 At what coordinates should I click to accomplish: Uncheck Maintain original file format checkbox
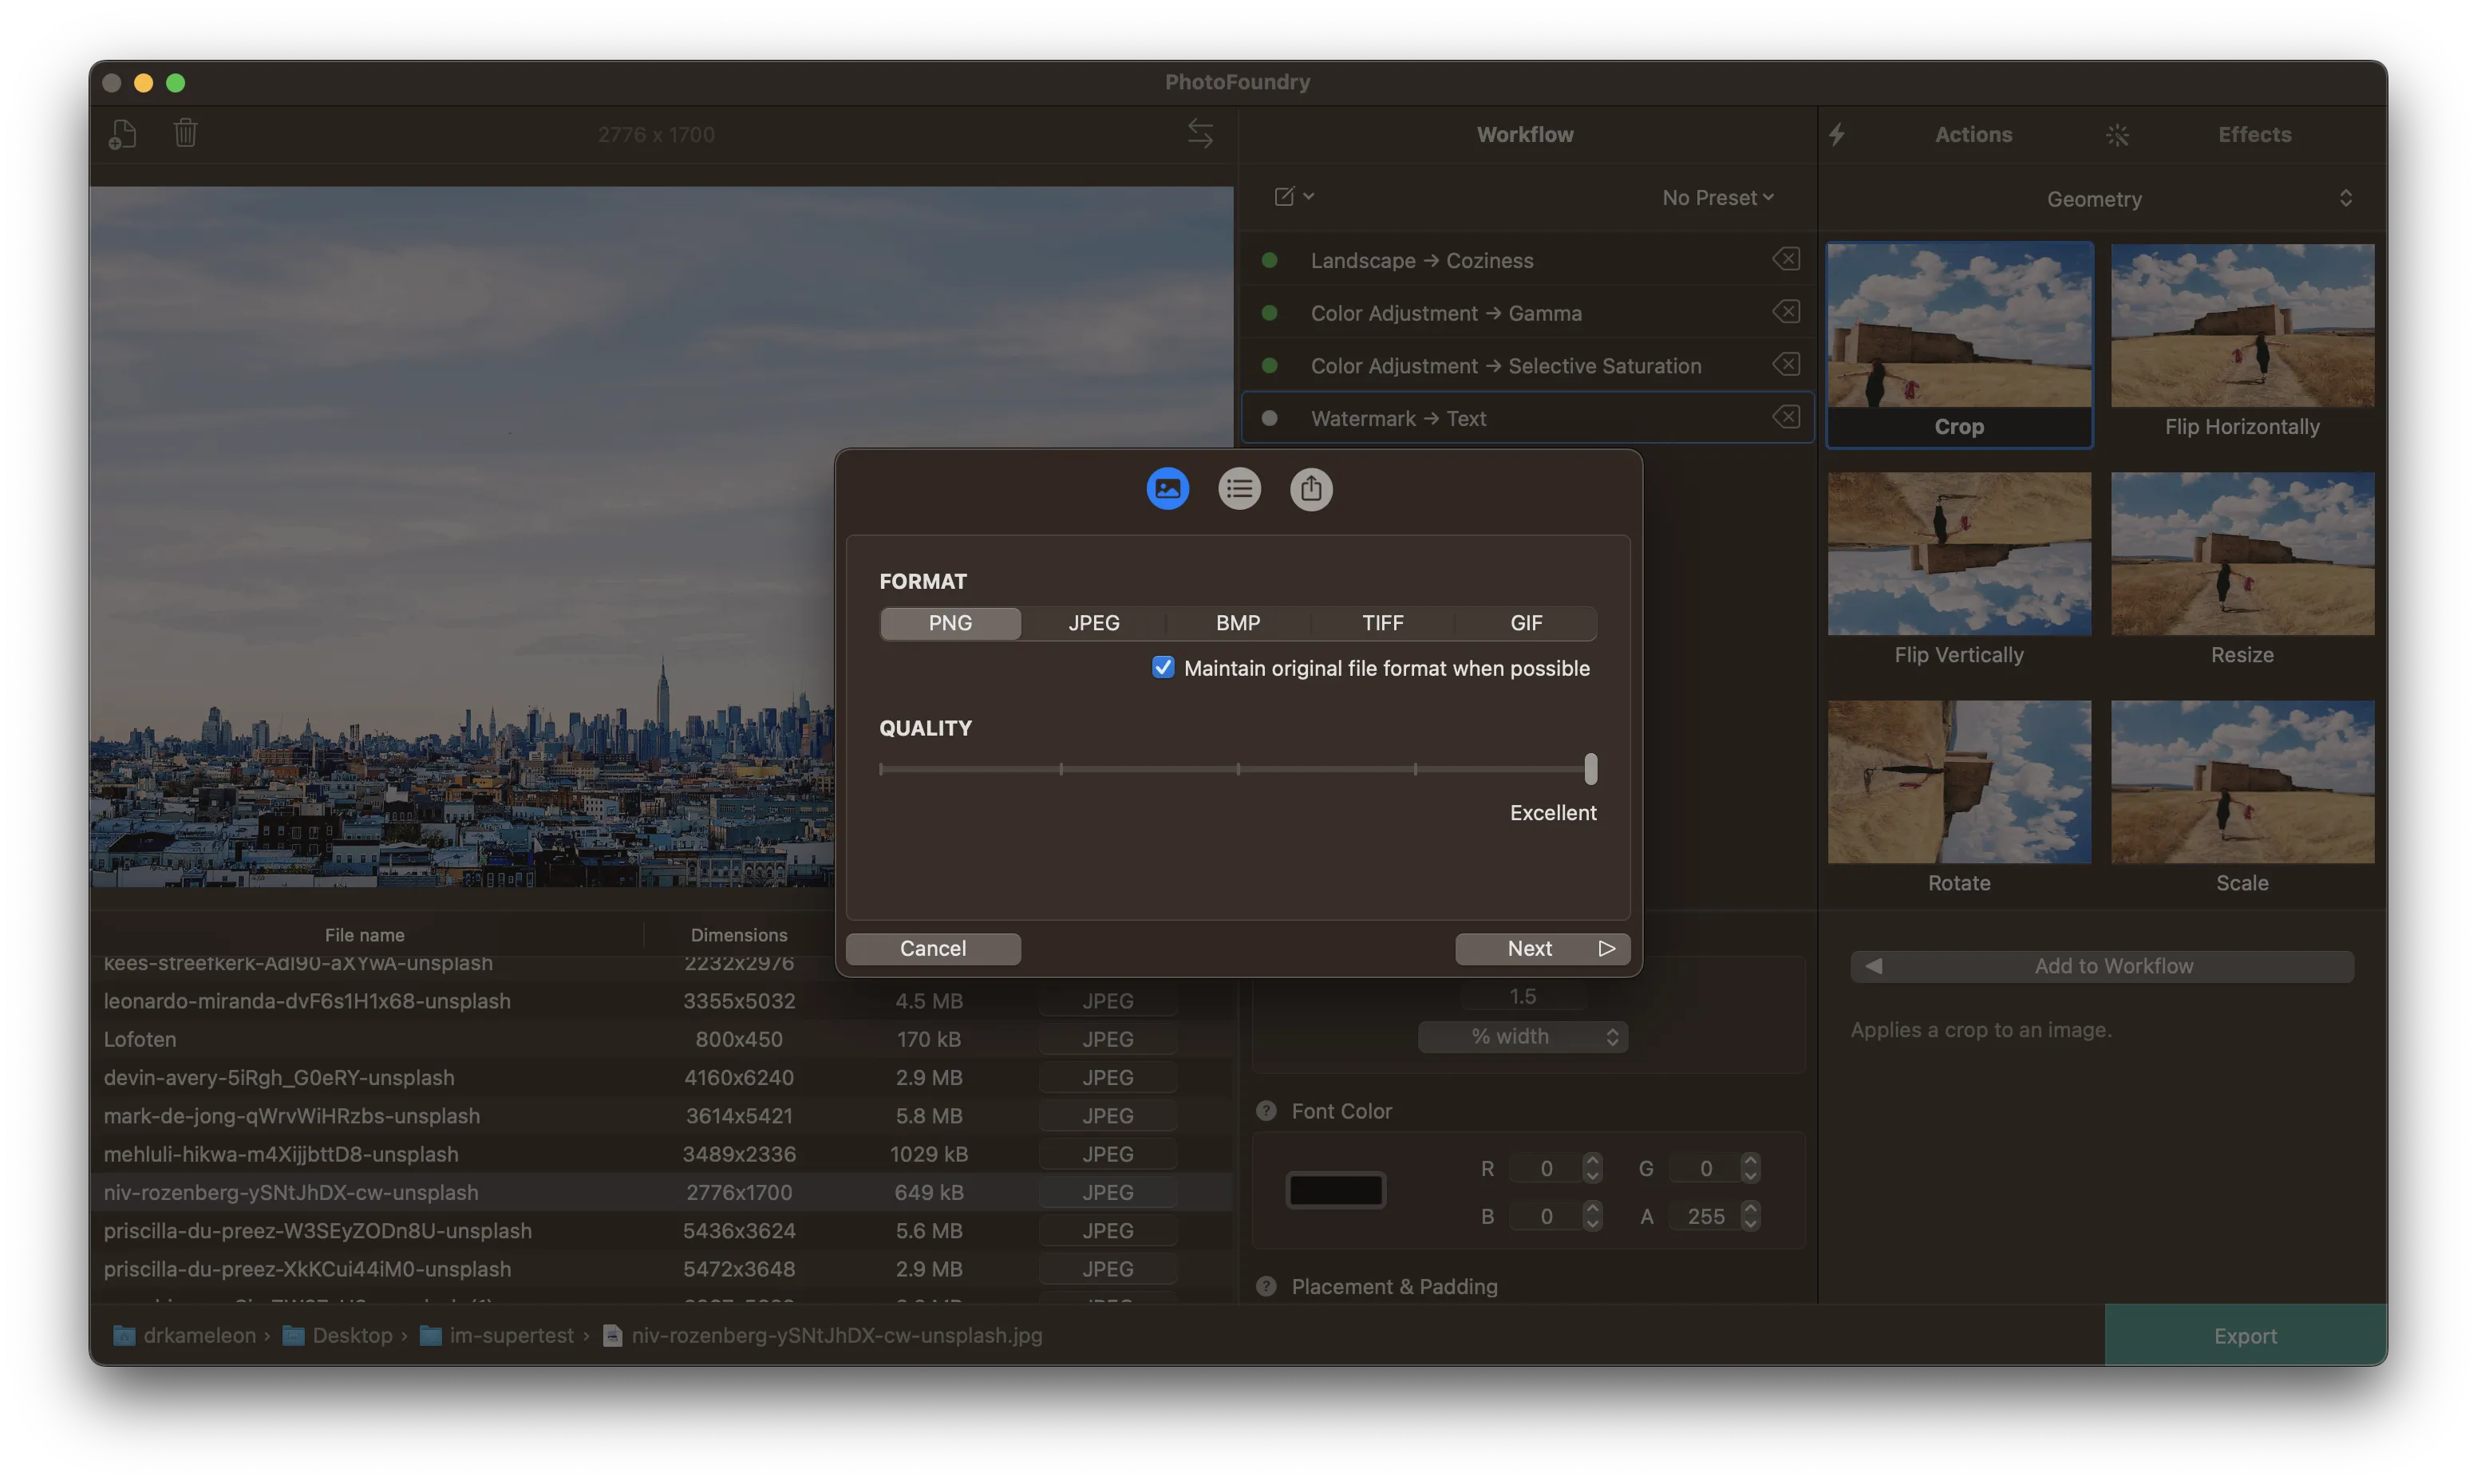pos(1163,668)
